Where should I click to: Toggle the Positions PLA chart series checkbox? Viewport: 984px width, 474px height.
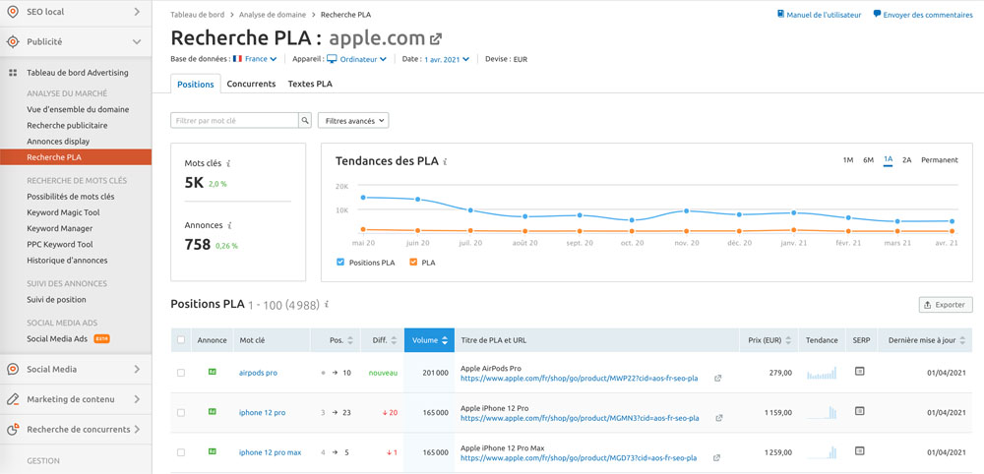click(x=340, y=263)
